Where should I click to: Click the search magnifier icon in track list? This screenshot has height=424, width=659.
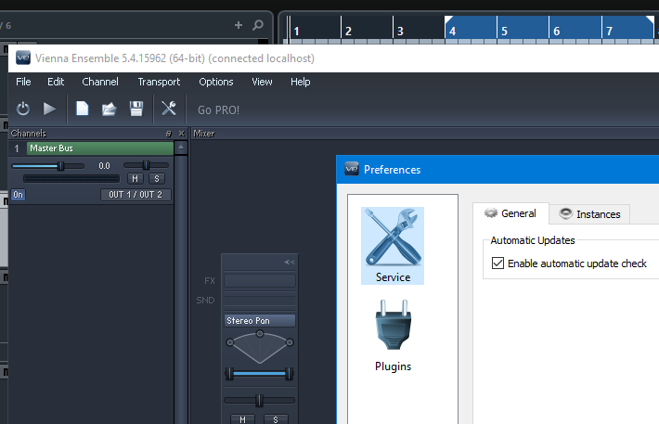click(x=258, y=25)
